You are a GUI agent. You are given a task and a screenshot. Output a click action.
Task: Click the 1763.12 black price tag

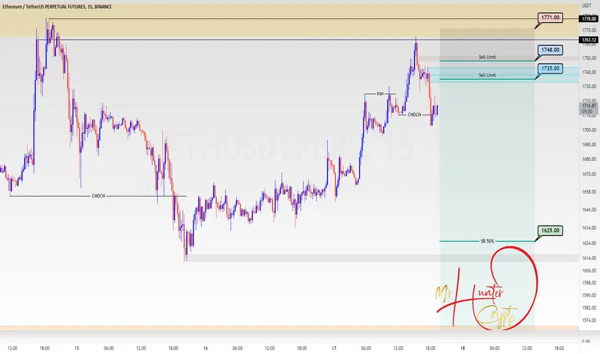tap(589, 40)
